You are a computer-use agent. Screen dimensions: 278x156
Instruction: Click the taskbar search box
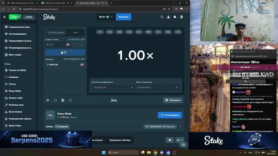pos(123,152)
